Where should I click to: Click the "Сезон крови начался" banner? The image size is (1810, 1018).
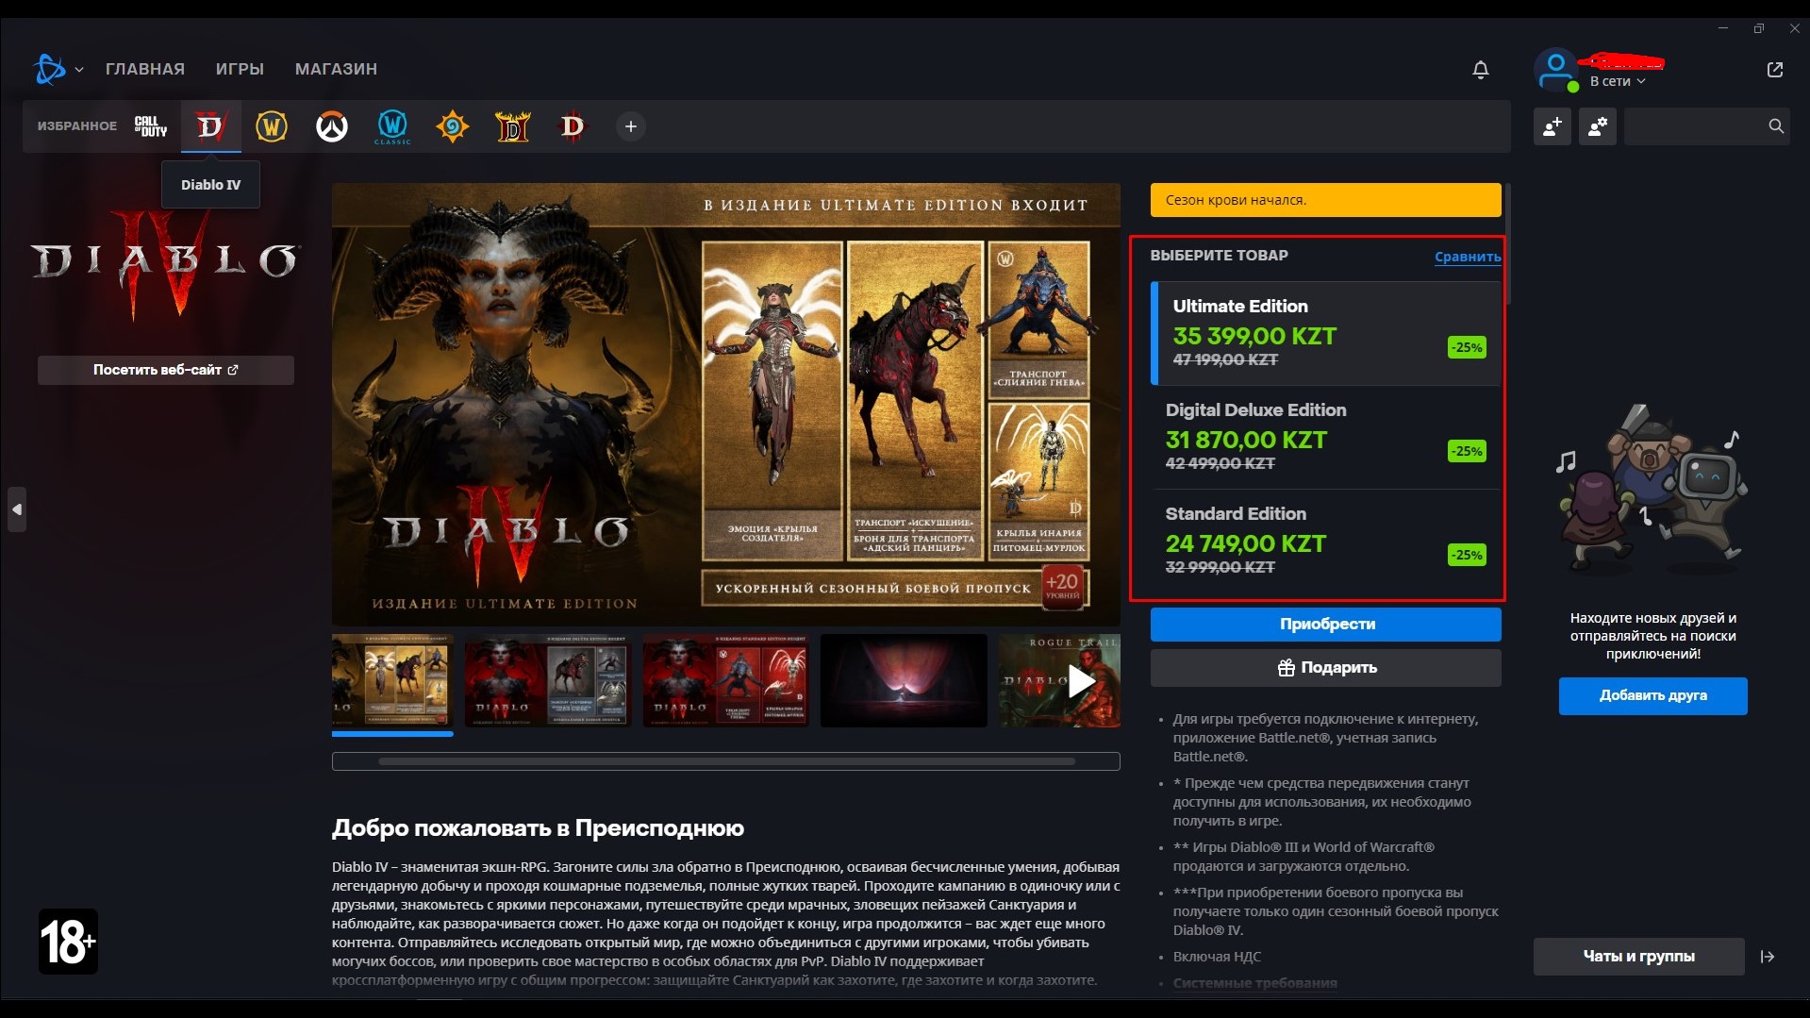[x=1325, y=200]
